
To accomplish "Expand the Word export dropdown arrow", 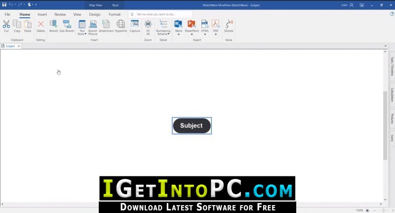I will tap(179, 34).
